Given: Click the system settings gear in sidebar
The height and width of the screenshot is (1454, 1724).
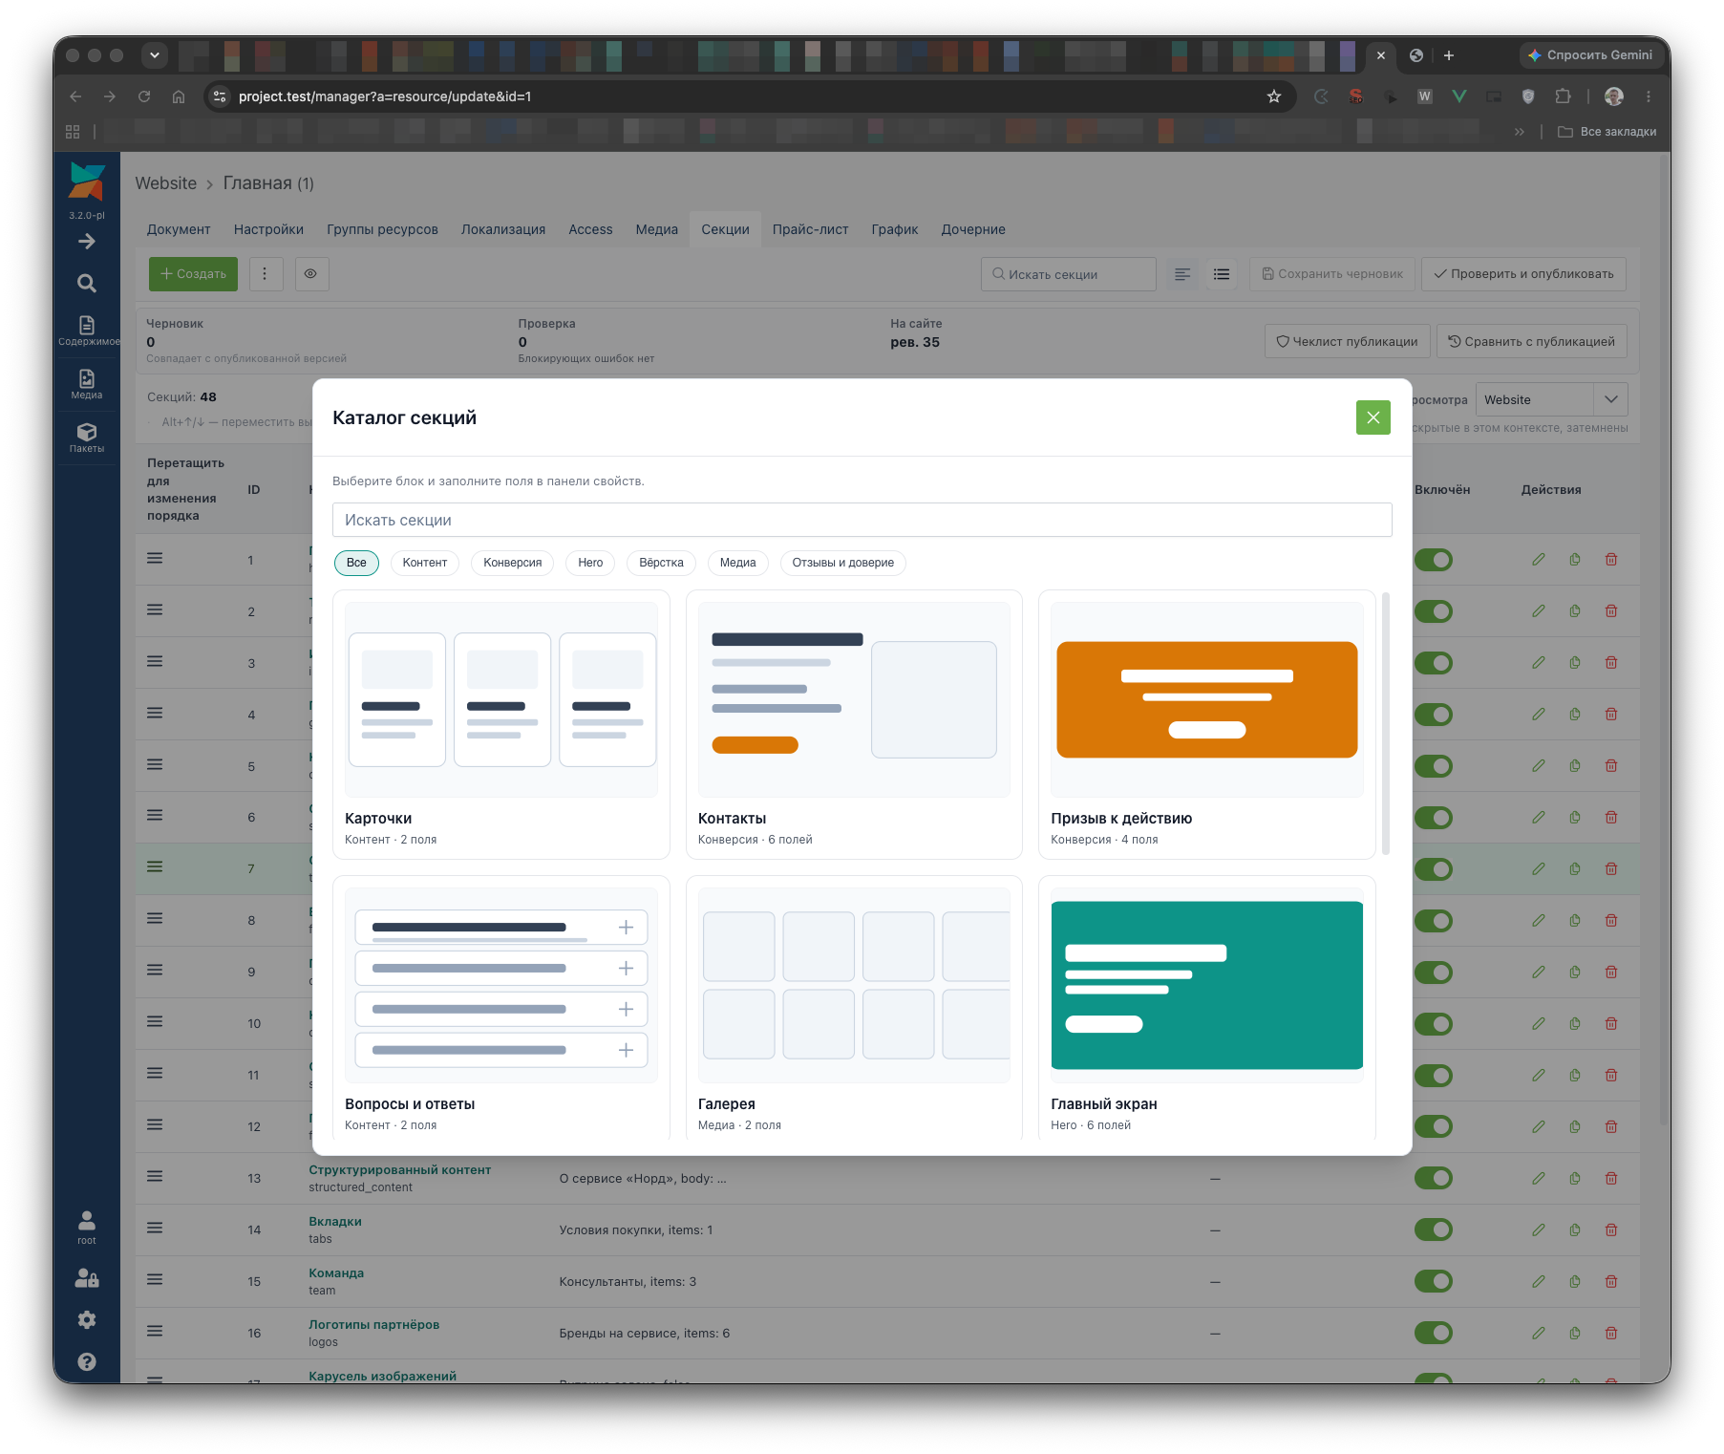Looking at the screenshot, I should (87, 1319).
